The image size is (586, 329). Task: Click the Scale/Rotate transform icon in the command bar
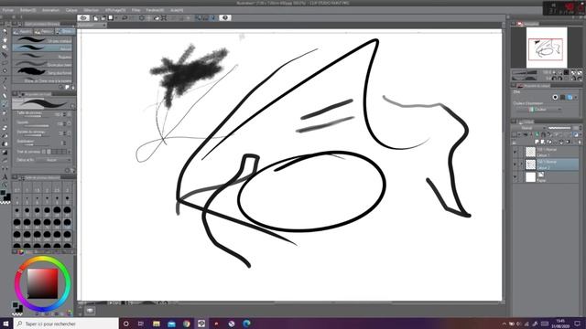[x=164, y=18]
